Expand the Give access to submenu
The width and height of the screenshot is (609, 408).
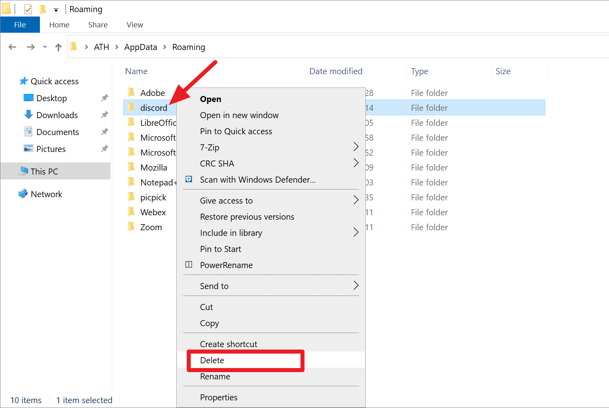356,200
